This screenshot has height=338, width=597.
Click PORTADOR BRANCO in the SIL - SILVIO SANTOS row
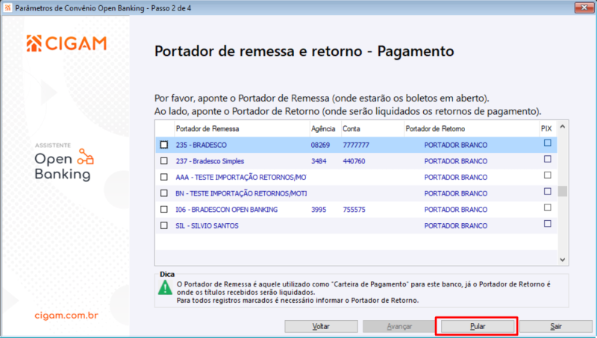tap(456, 226)
